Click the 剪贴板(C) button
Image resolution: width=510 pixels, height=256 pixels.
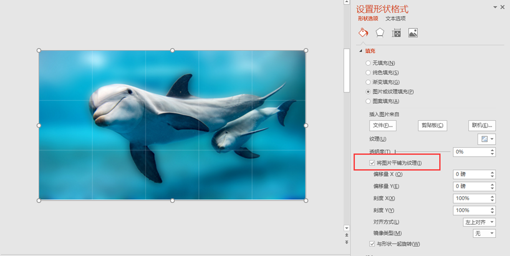pyautogui.click(x=432, y=125)
